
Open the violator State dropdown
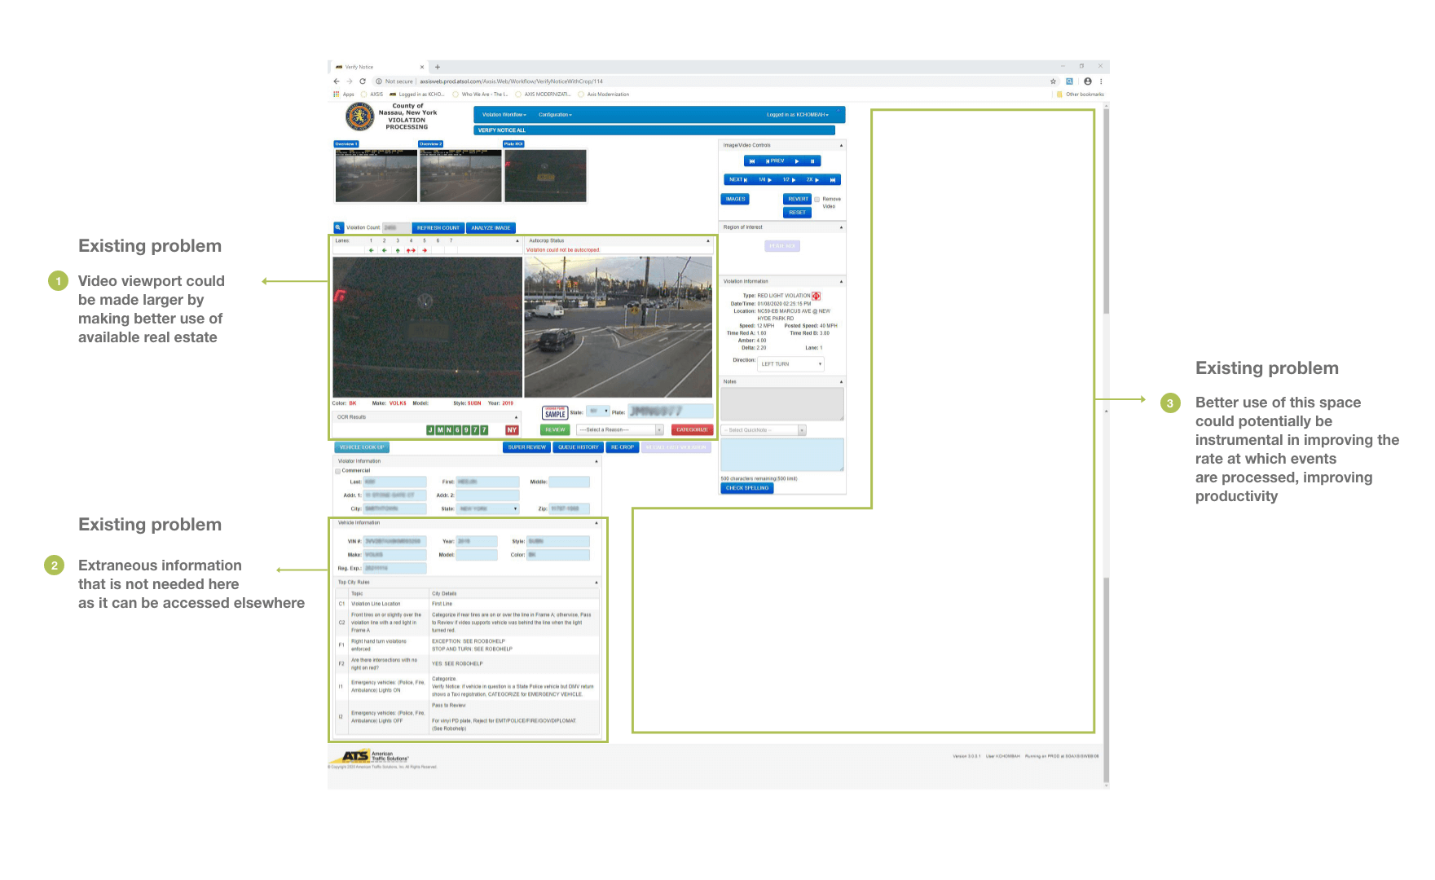pos(487,508)
